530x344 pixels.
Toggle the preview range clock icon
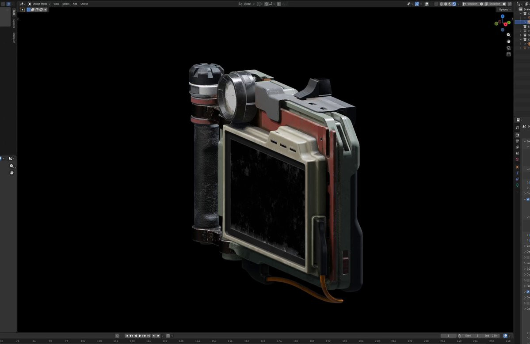pos(460,336)
